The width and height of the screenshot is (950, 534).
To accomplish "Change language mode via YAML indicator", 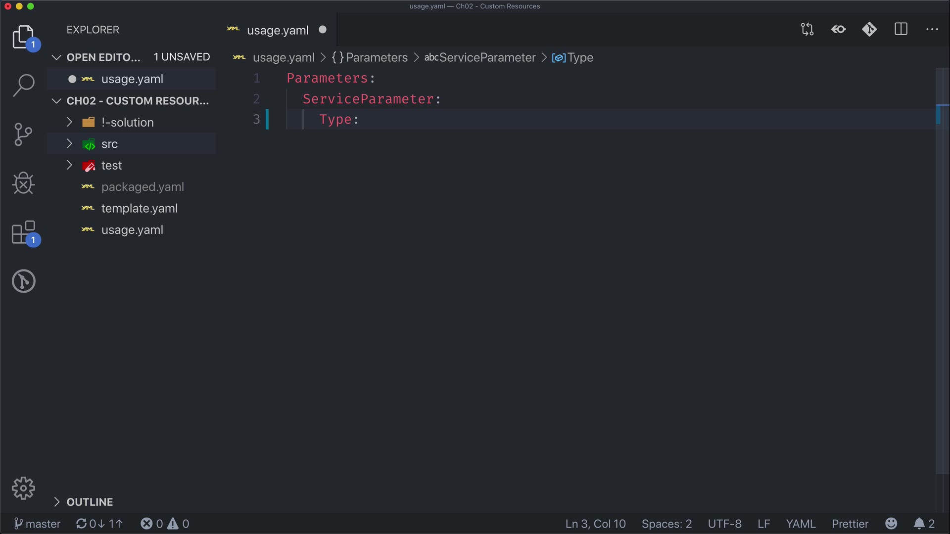I will click(x=800, y=524).
